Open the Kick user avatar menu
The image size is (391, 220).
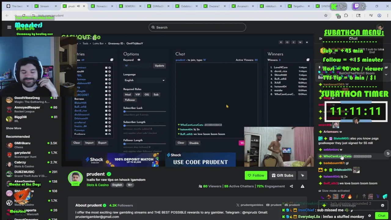[380, 28]
